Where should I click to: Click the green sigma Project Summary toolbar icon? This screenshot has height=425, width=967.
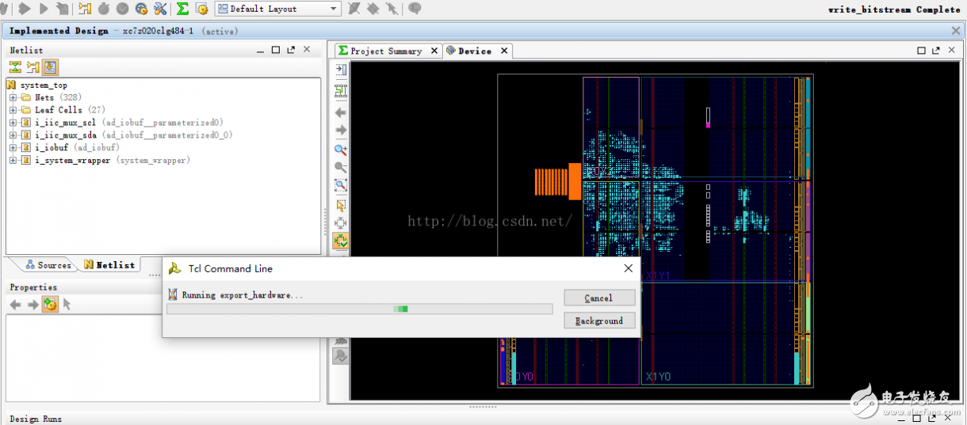[x=182, y=9]
